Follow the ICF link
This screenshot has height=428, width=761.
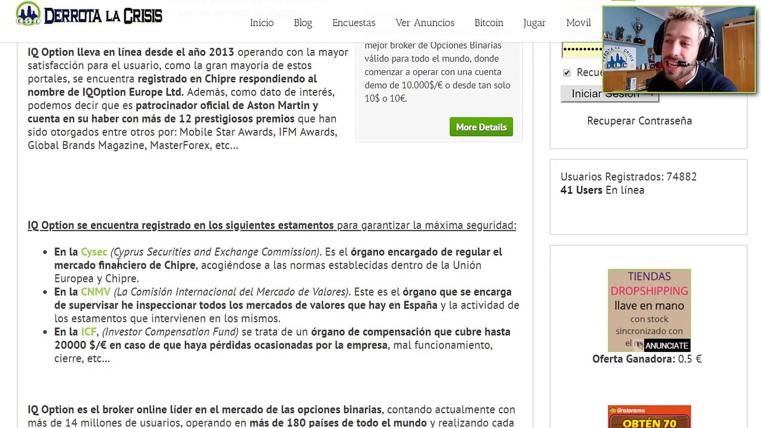89,332
